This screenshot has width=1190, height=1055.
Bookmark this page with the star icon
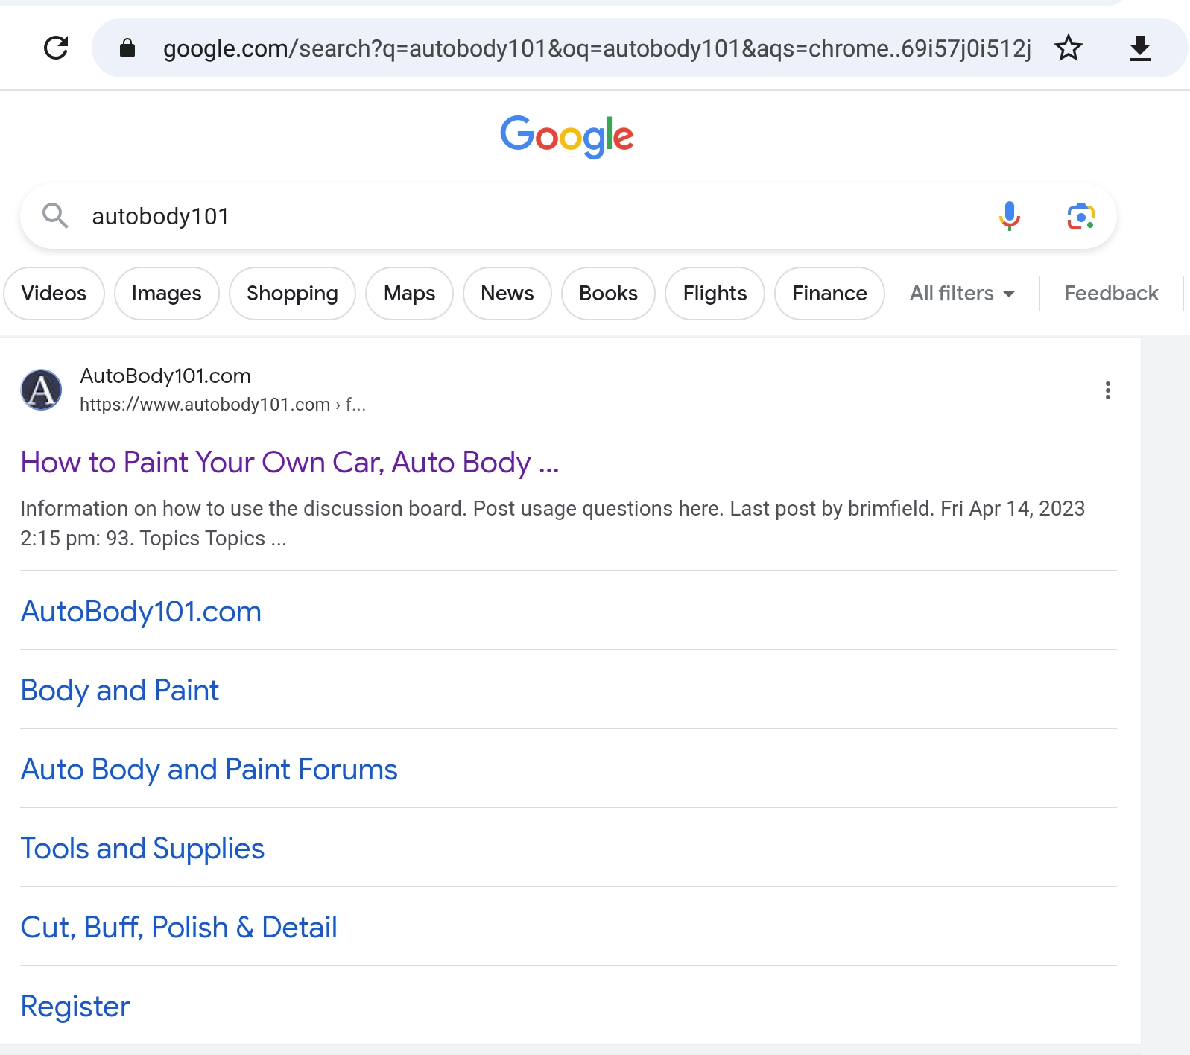(x=1069, y=48)
